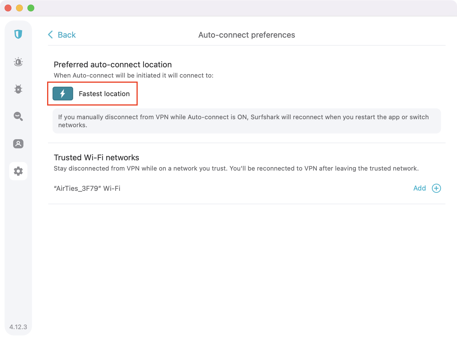Minimize the window with yellow button
Image resolution: width=457 pixels, height=340 pixels.
pos(19,8)
